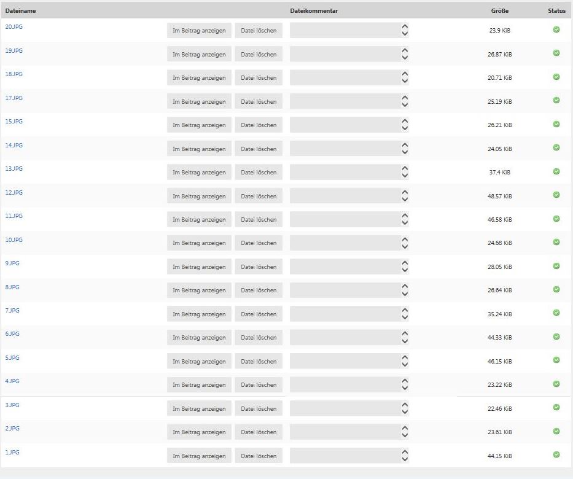Click the up arrow in 19.JPG comment box
573x479 pixels.
click(404, 50)
